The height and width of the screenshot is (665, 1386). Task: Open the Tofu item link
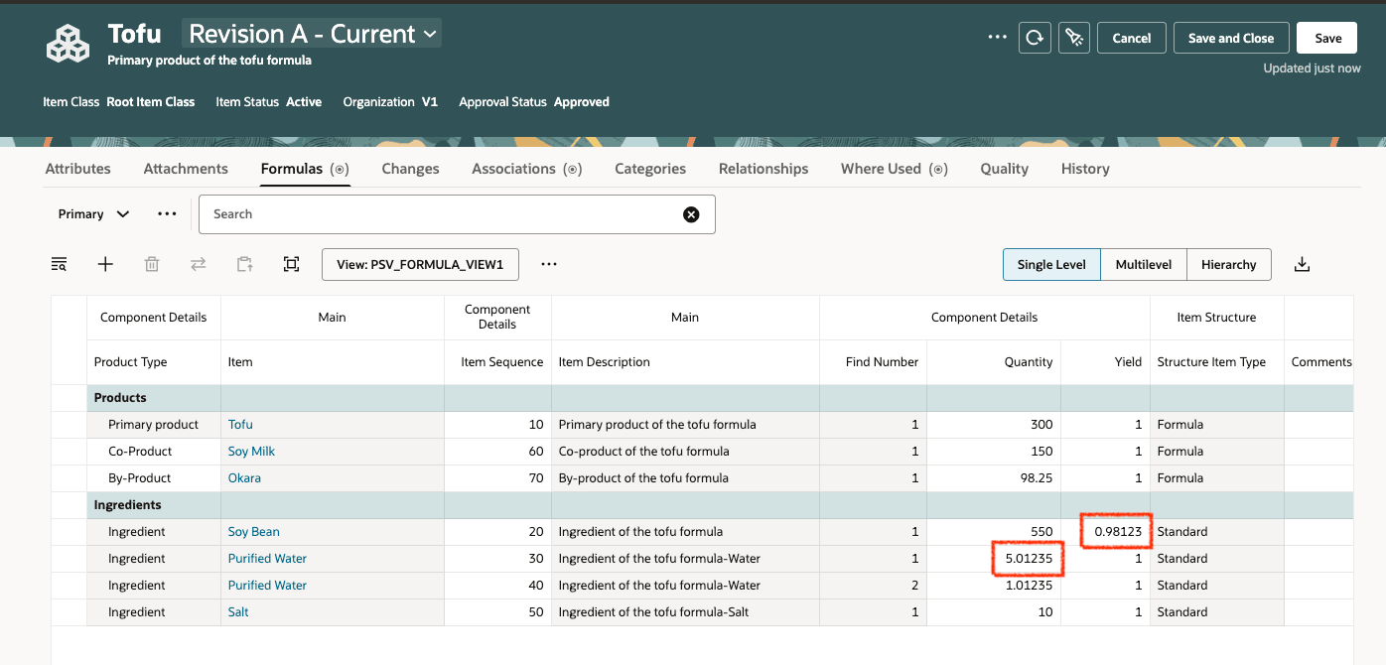point(240,425)
